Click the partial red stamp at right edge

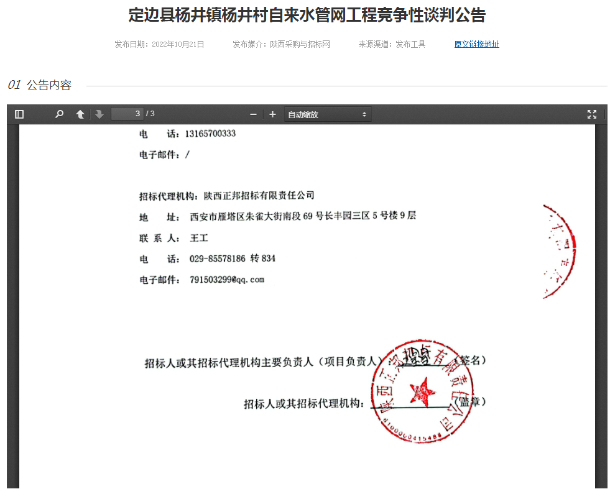pos(559,252)
